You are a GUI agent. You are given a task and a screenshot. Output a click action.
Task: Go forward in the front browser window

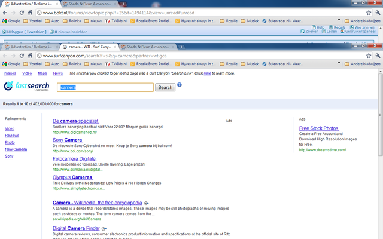(x=13, y=56)
